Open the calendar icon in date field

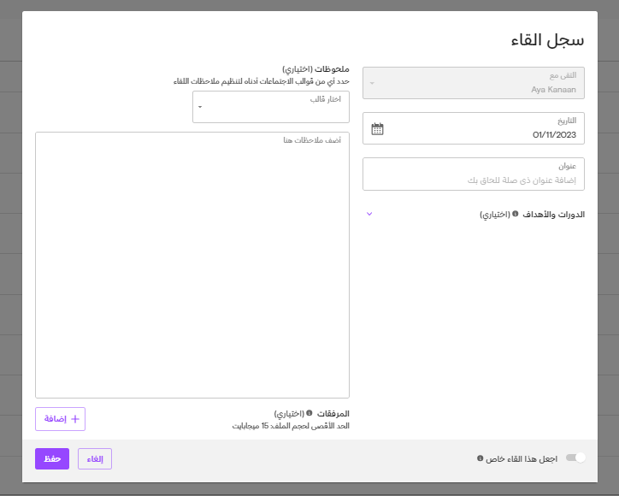(378, 129)
